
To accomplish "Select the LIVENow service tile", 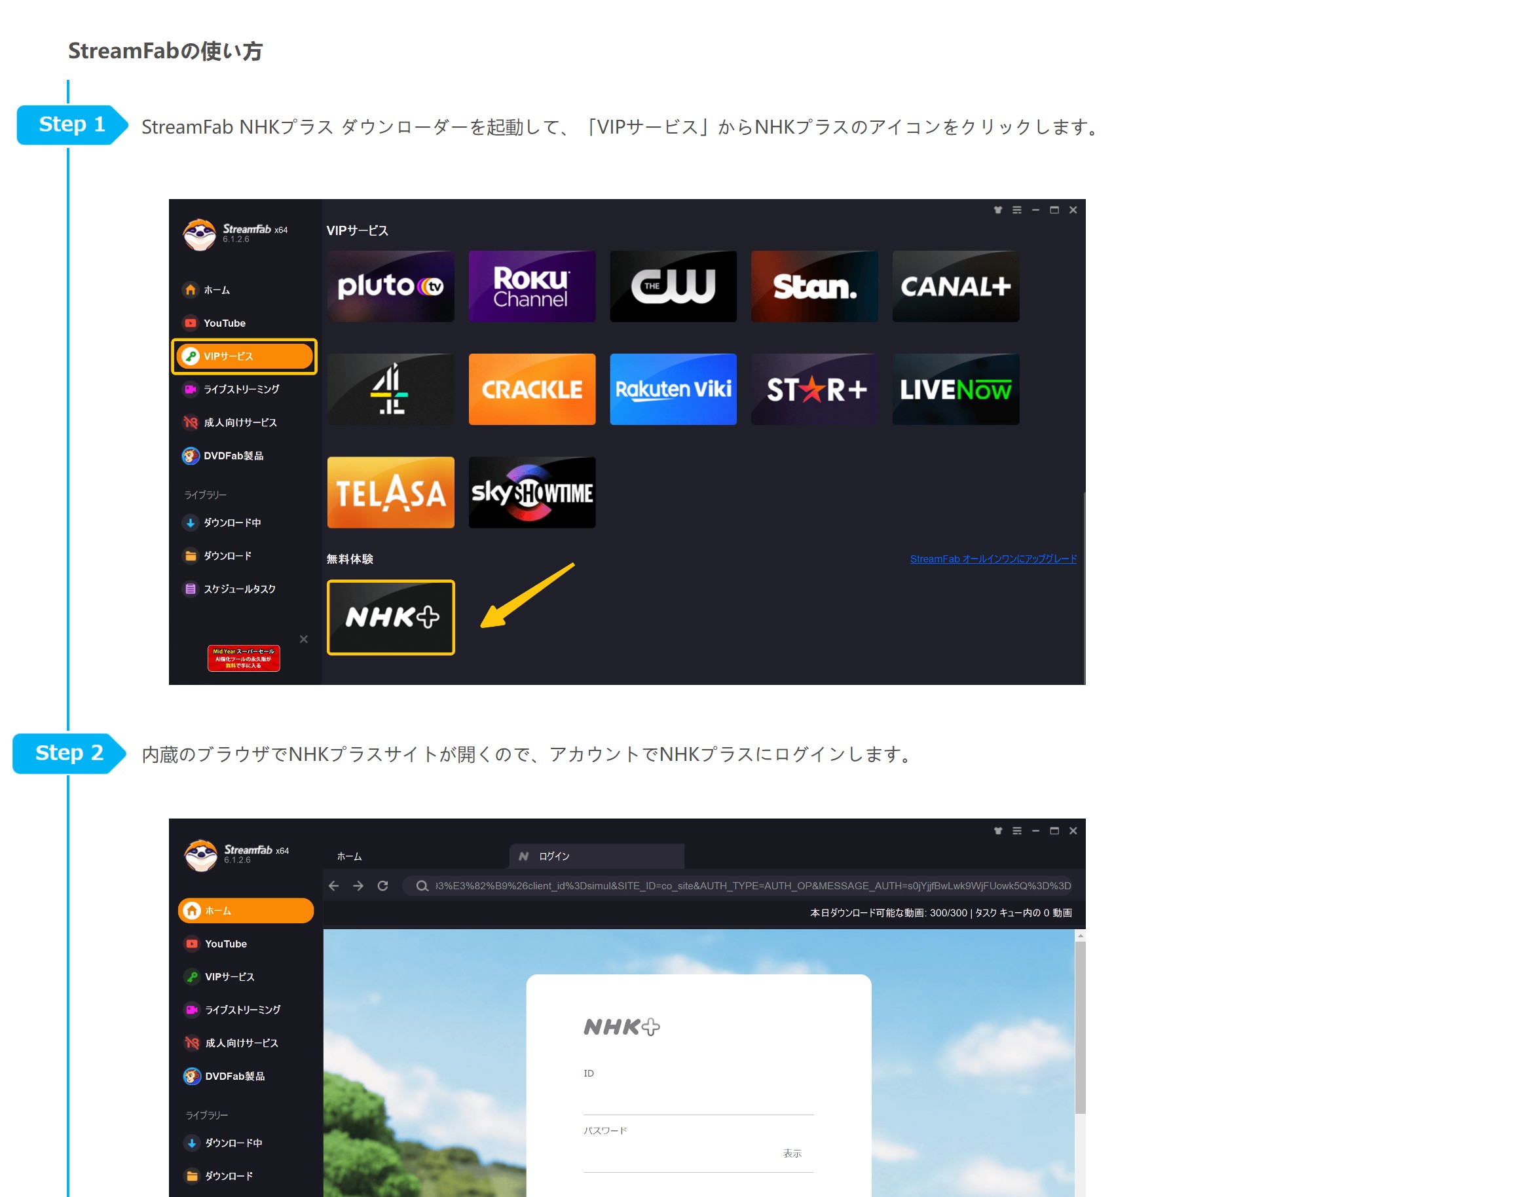I will 956,389.
